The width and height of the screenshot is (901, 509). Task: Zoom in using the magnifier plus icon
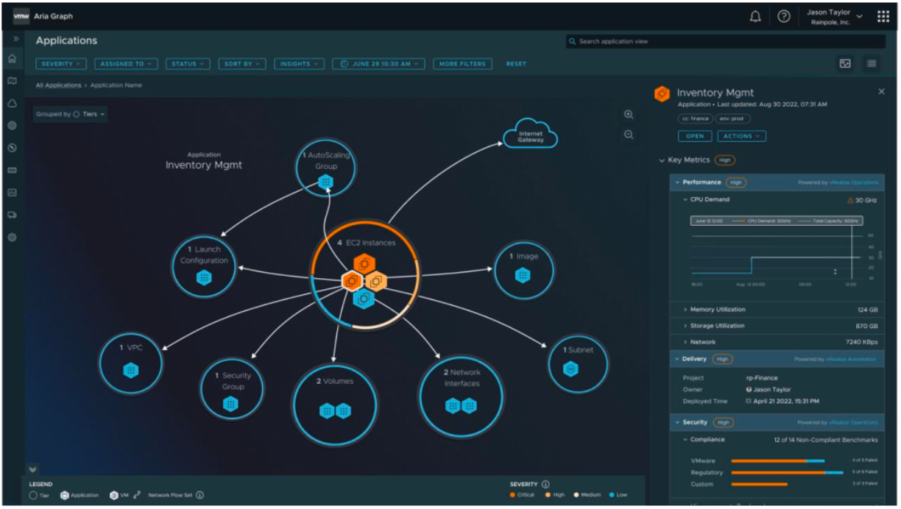pos(629,115)
